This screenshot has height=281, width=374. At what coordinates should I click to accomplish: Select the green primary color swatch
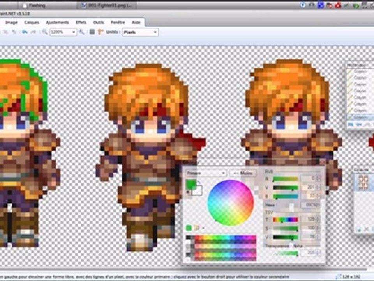pyautogui.click(x=191, y=185)
